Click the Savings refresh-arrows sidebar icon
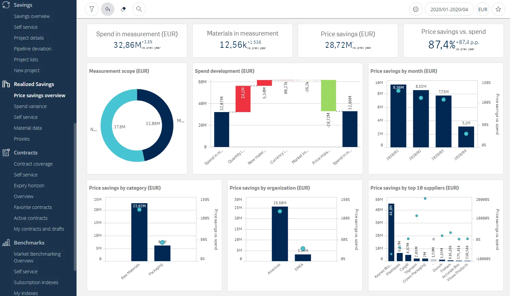 6,5
